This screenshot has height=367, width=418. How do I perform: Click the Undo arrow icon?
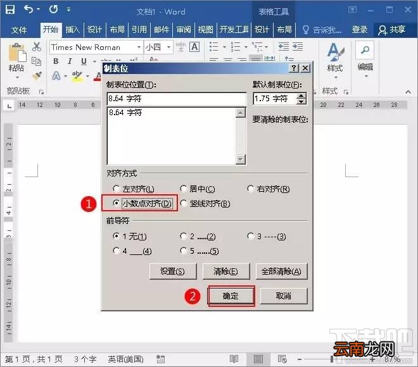click(x=28, y=9)
